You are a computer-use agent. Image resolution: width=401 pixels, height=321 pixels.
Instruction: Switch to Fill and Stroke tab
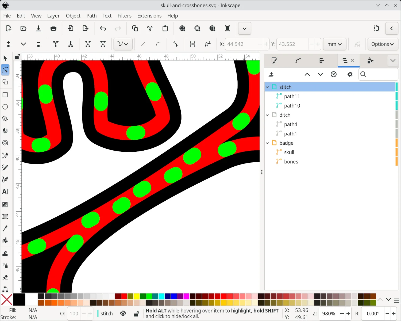click(274, 60)
